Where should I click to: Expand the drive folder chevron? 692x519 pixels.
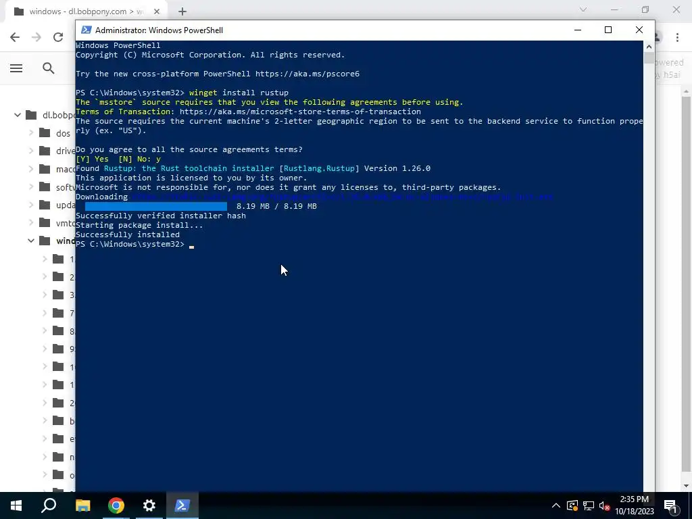coord(31,151)
